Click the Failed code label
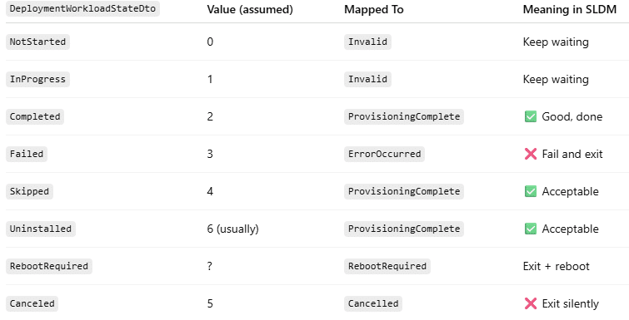This screenshot has height=320, width=629. [27, 154]
